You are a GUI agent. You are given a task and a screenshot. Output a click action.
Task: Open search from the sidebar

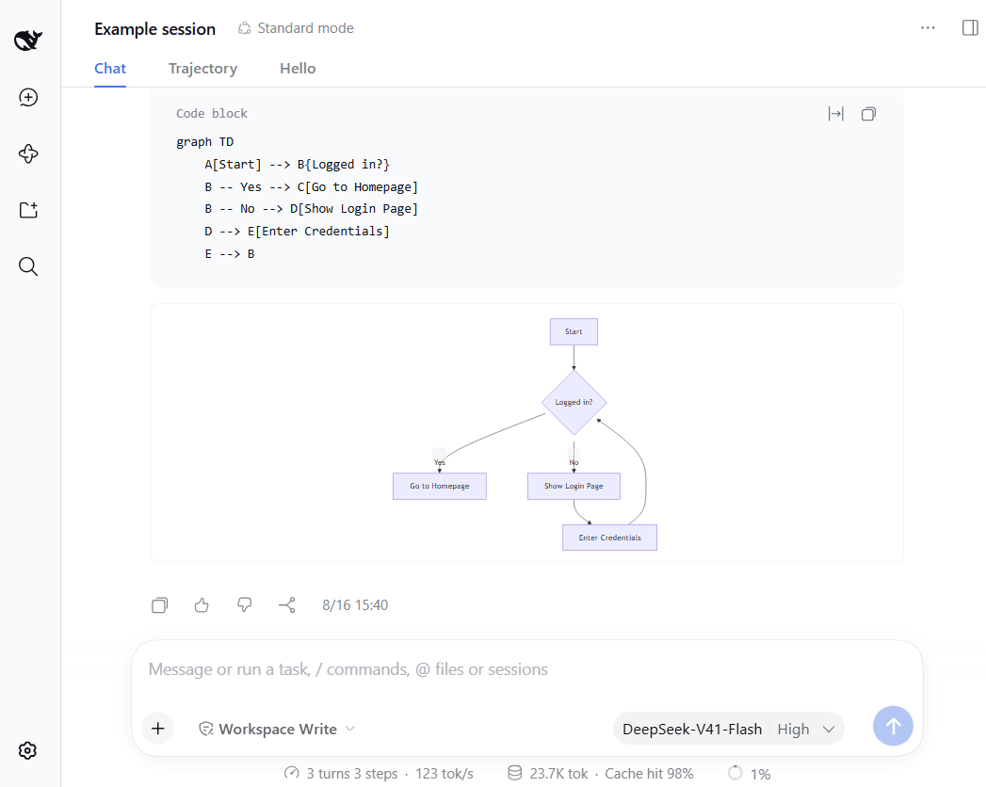(x=28, y=266)
